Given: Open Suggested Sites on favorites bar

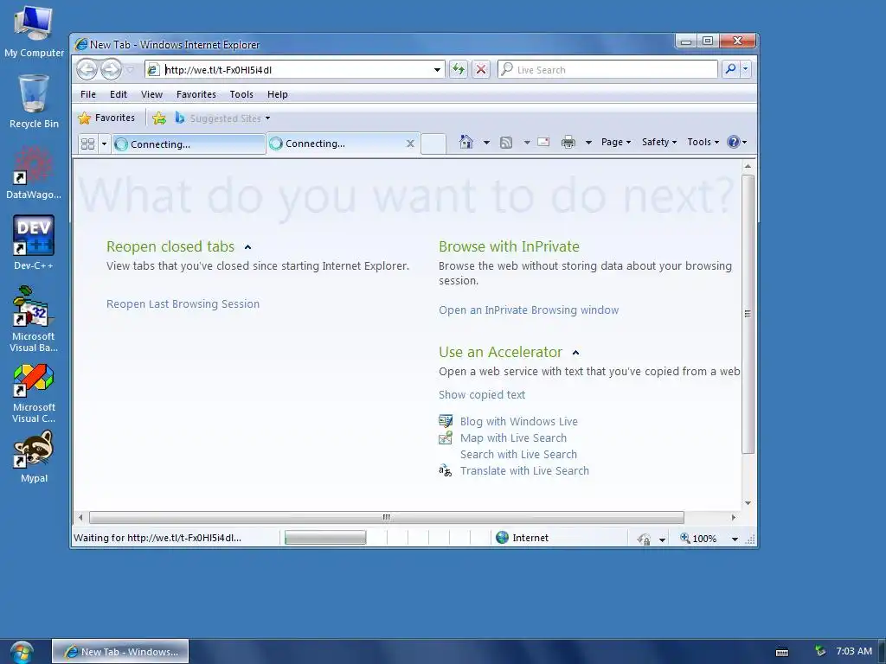Looking at the screenshot, I should pos(223,118).
